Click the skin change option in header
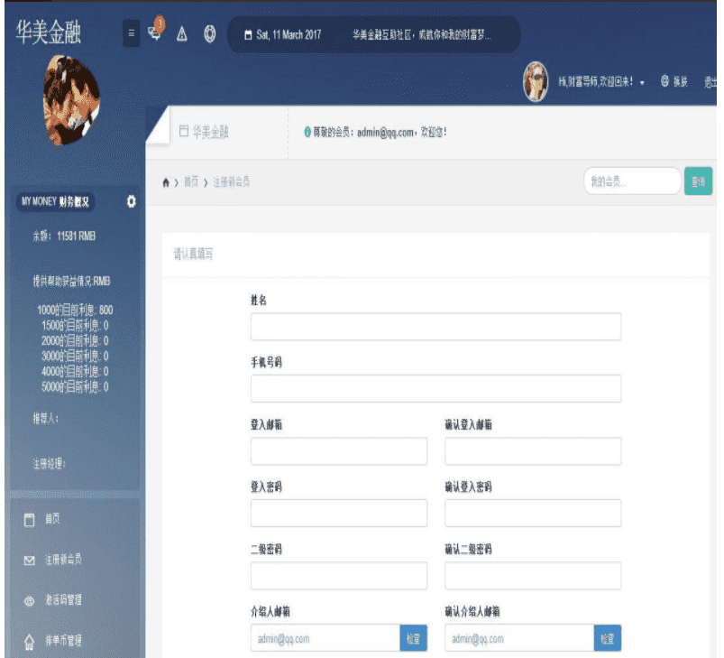Screen dimensions: 724x658 click(x=675, y=82)
